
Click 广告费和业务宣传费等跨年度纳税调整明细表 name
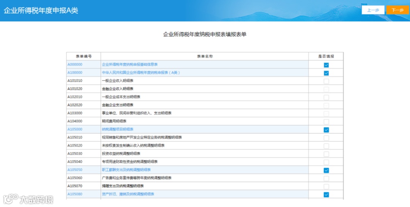click(137, 178)
